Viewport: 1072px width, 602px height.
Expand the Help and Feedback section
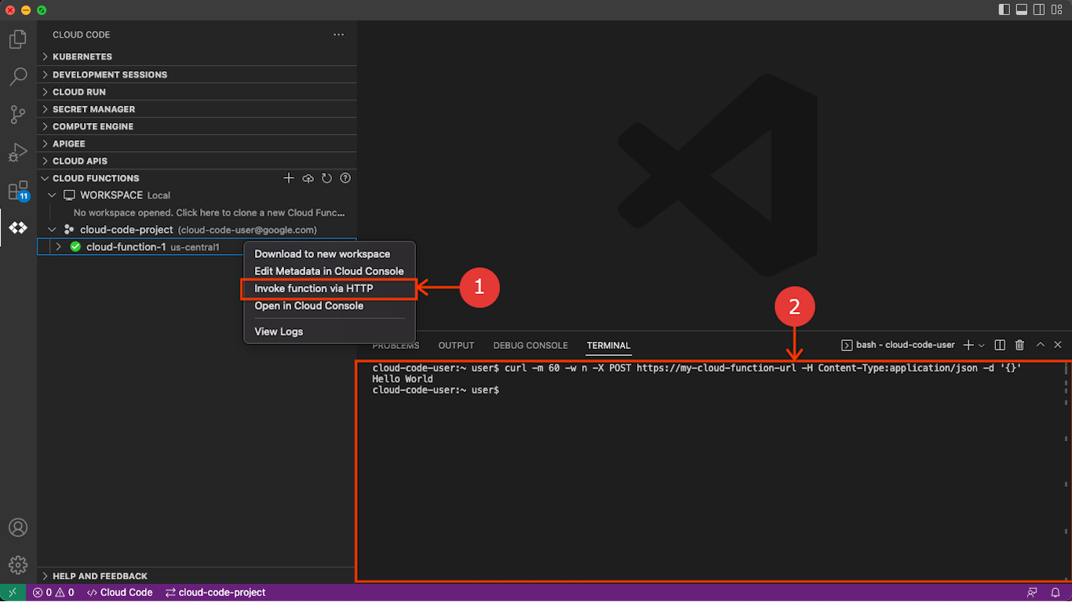[197, 576]
